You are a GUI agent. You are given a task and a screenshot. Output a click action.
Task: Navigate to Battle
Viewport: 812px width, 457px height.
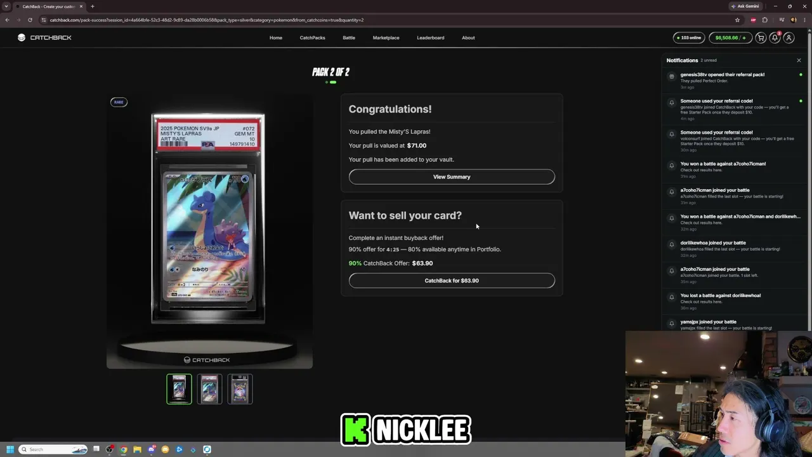[349, 37]
